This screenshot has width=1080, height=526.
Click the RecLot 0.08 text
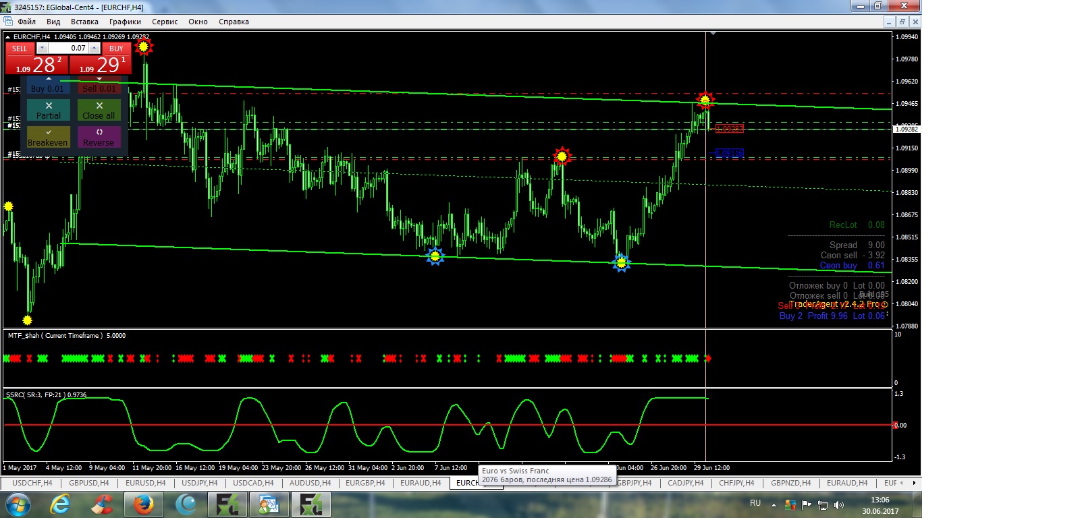pos(857,225)
